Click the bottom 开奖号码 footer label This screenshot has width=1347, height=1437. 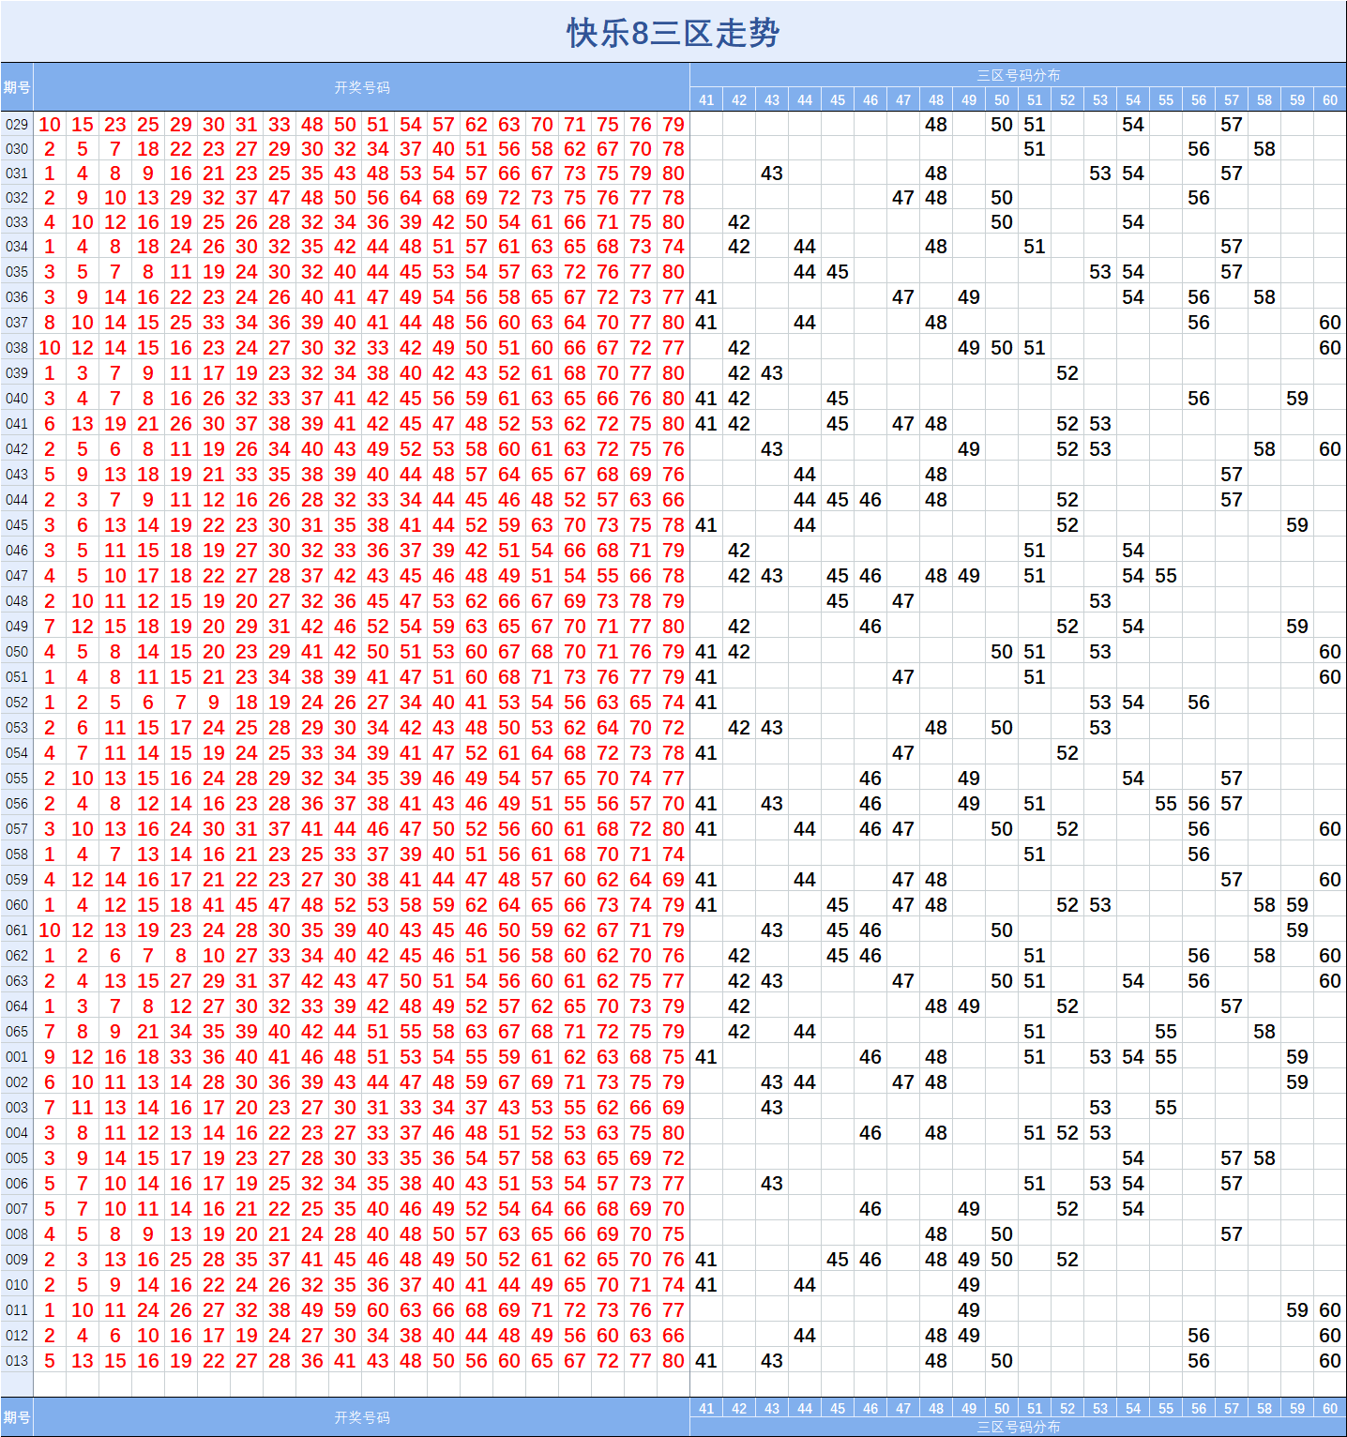tap(362, 1417)
